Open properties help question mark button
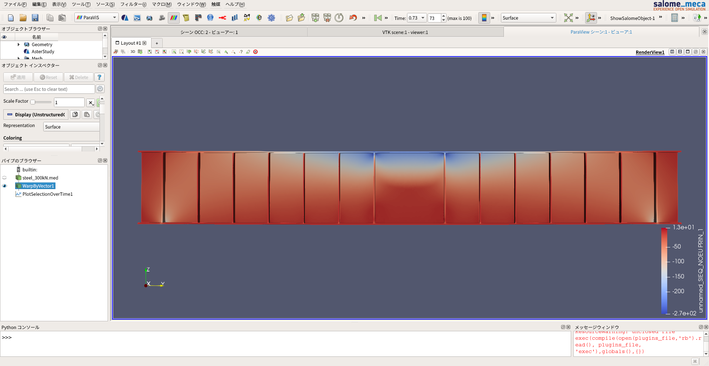 pos(99,77)
